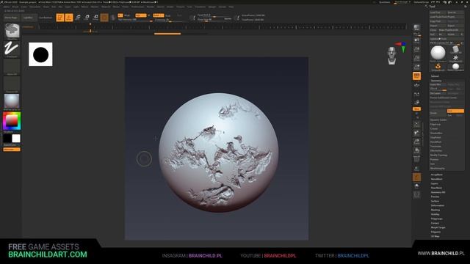Click the Floor grid icon

(x=416, y=85)
